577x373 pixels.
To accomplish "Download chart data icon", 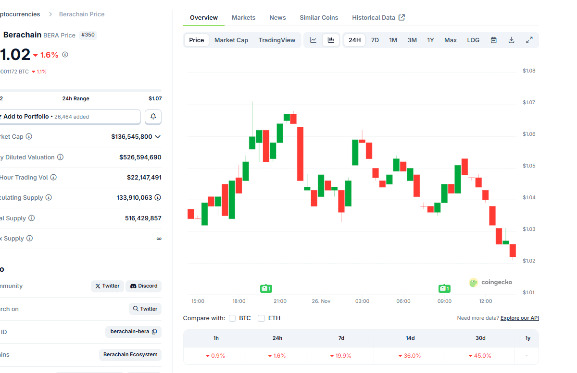I will (x=512, y=40).
